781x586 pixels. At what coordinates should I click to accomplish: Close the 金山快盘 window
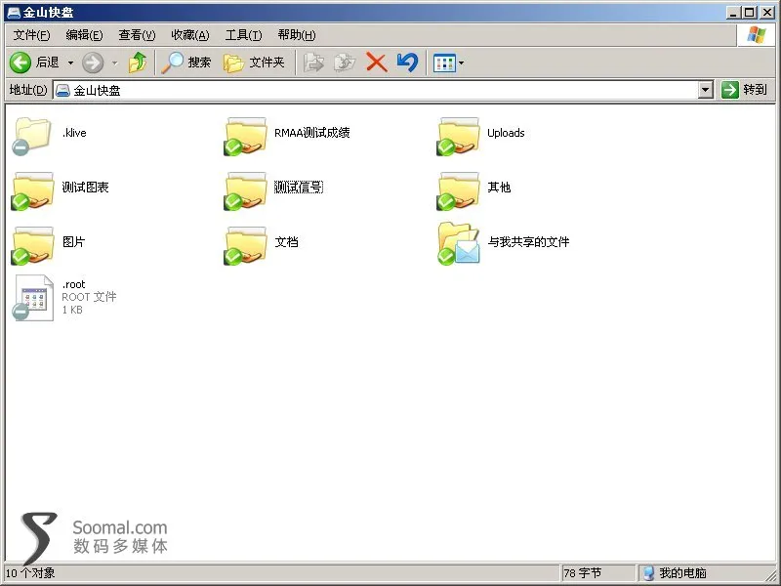(766, 13)
